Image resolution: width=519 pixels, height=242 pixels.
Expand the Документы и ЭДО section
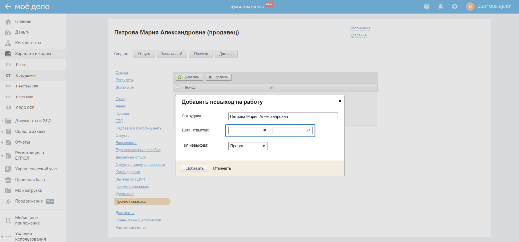2,121
